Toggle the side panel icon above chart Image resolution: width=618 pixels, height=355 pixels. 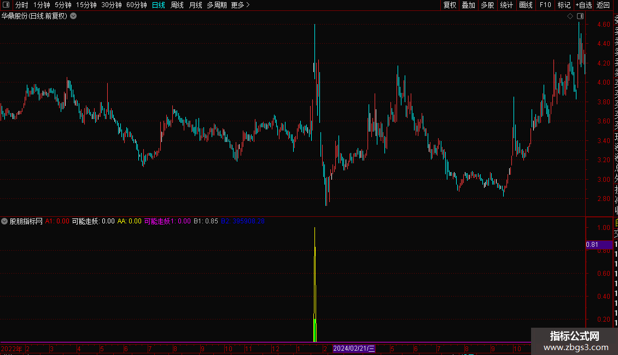580,16
